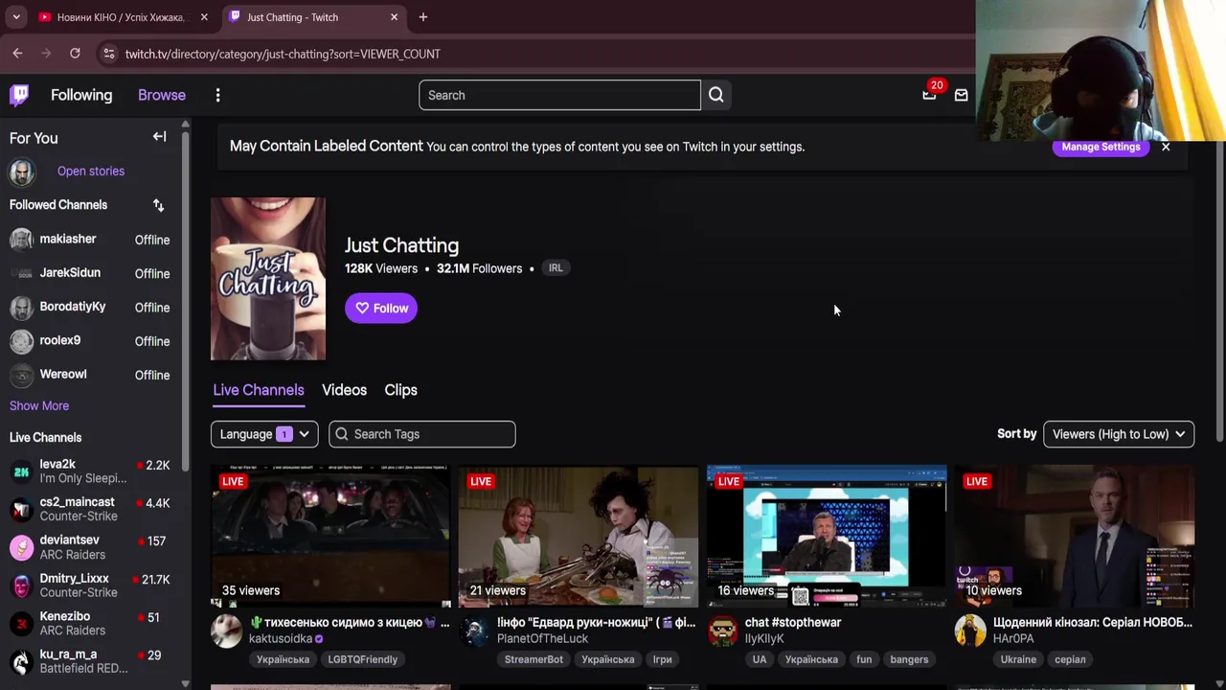Click the search magnifier button
This screenshot has height=690, width=1226.
tap(716, 95)
